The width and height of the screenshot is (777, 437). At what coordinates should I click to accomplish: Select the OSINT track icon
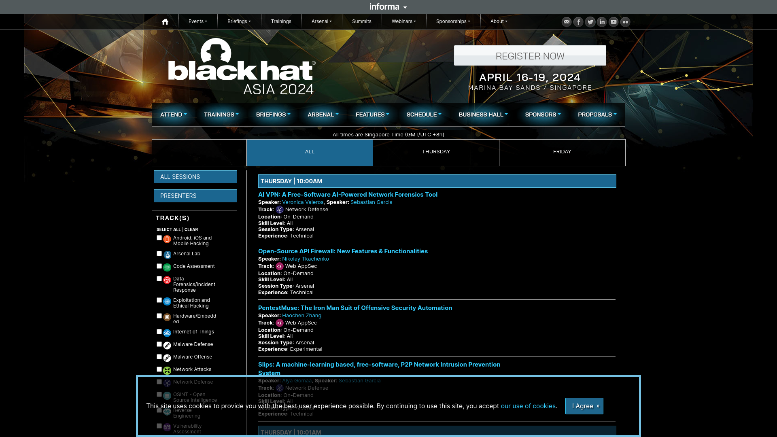point(167,395)
